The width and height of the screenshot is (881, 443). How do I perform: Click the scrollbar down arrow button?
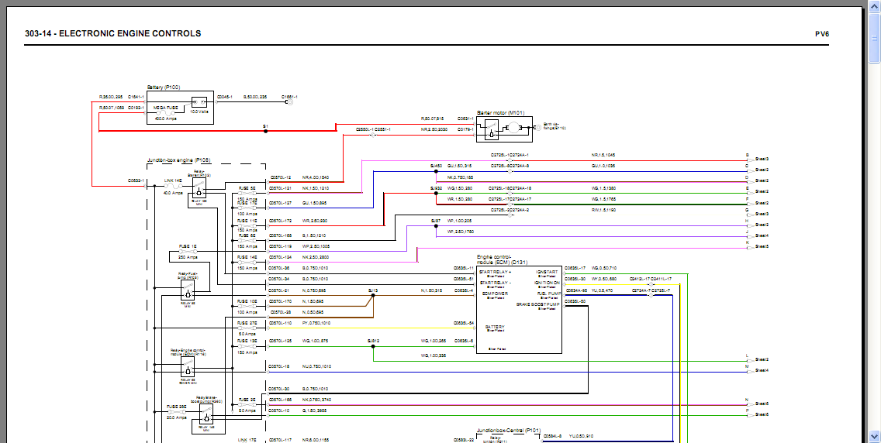click(874, 436)
